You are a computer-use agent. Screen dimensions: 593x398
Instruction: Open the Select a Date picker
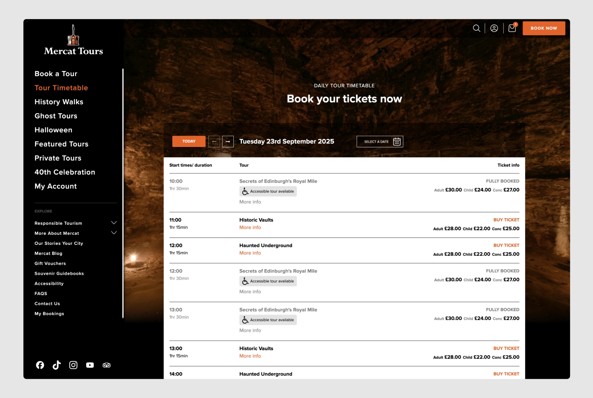point(380,141)
